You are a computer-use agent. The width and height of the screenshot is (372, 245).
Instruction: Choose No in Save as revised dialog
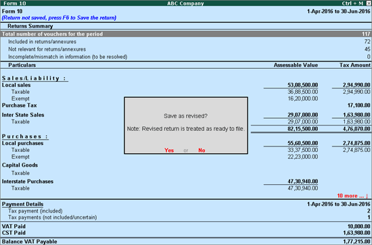point(202,151)
